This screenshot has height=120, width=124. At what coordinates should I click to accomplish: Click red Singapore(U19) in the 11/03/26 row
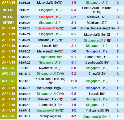(x=50, y=17)
